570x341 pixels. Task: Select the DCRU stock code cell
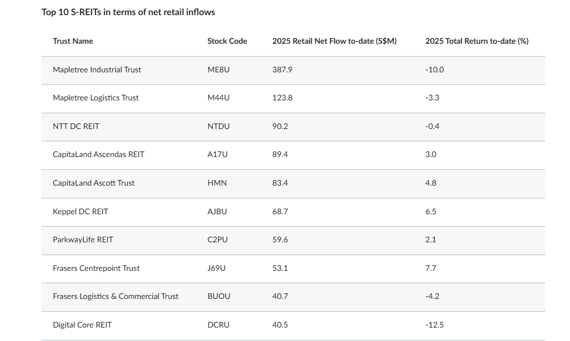(218, 325)
